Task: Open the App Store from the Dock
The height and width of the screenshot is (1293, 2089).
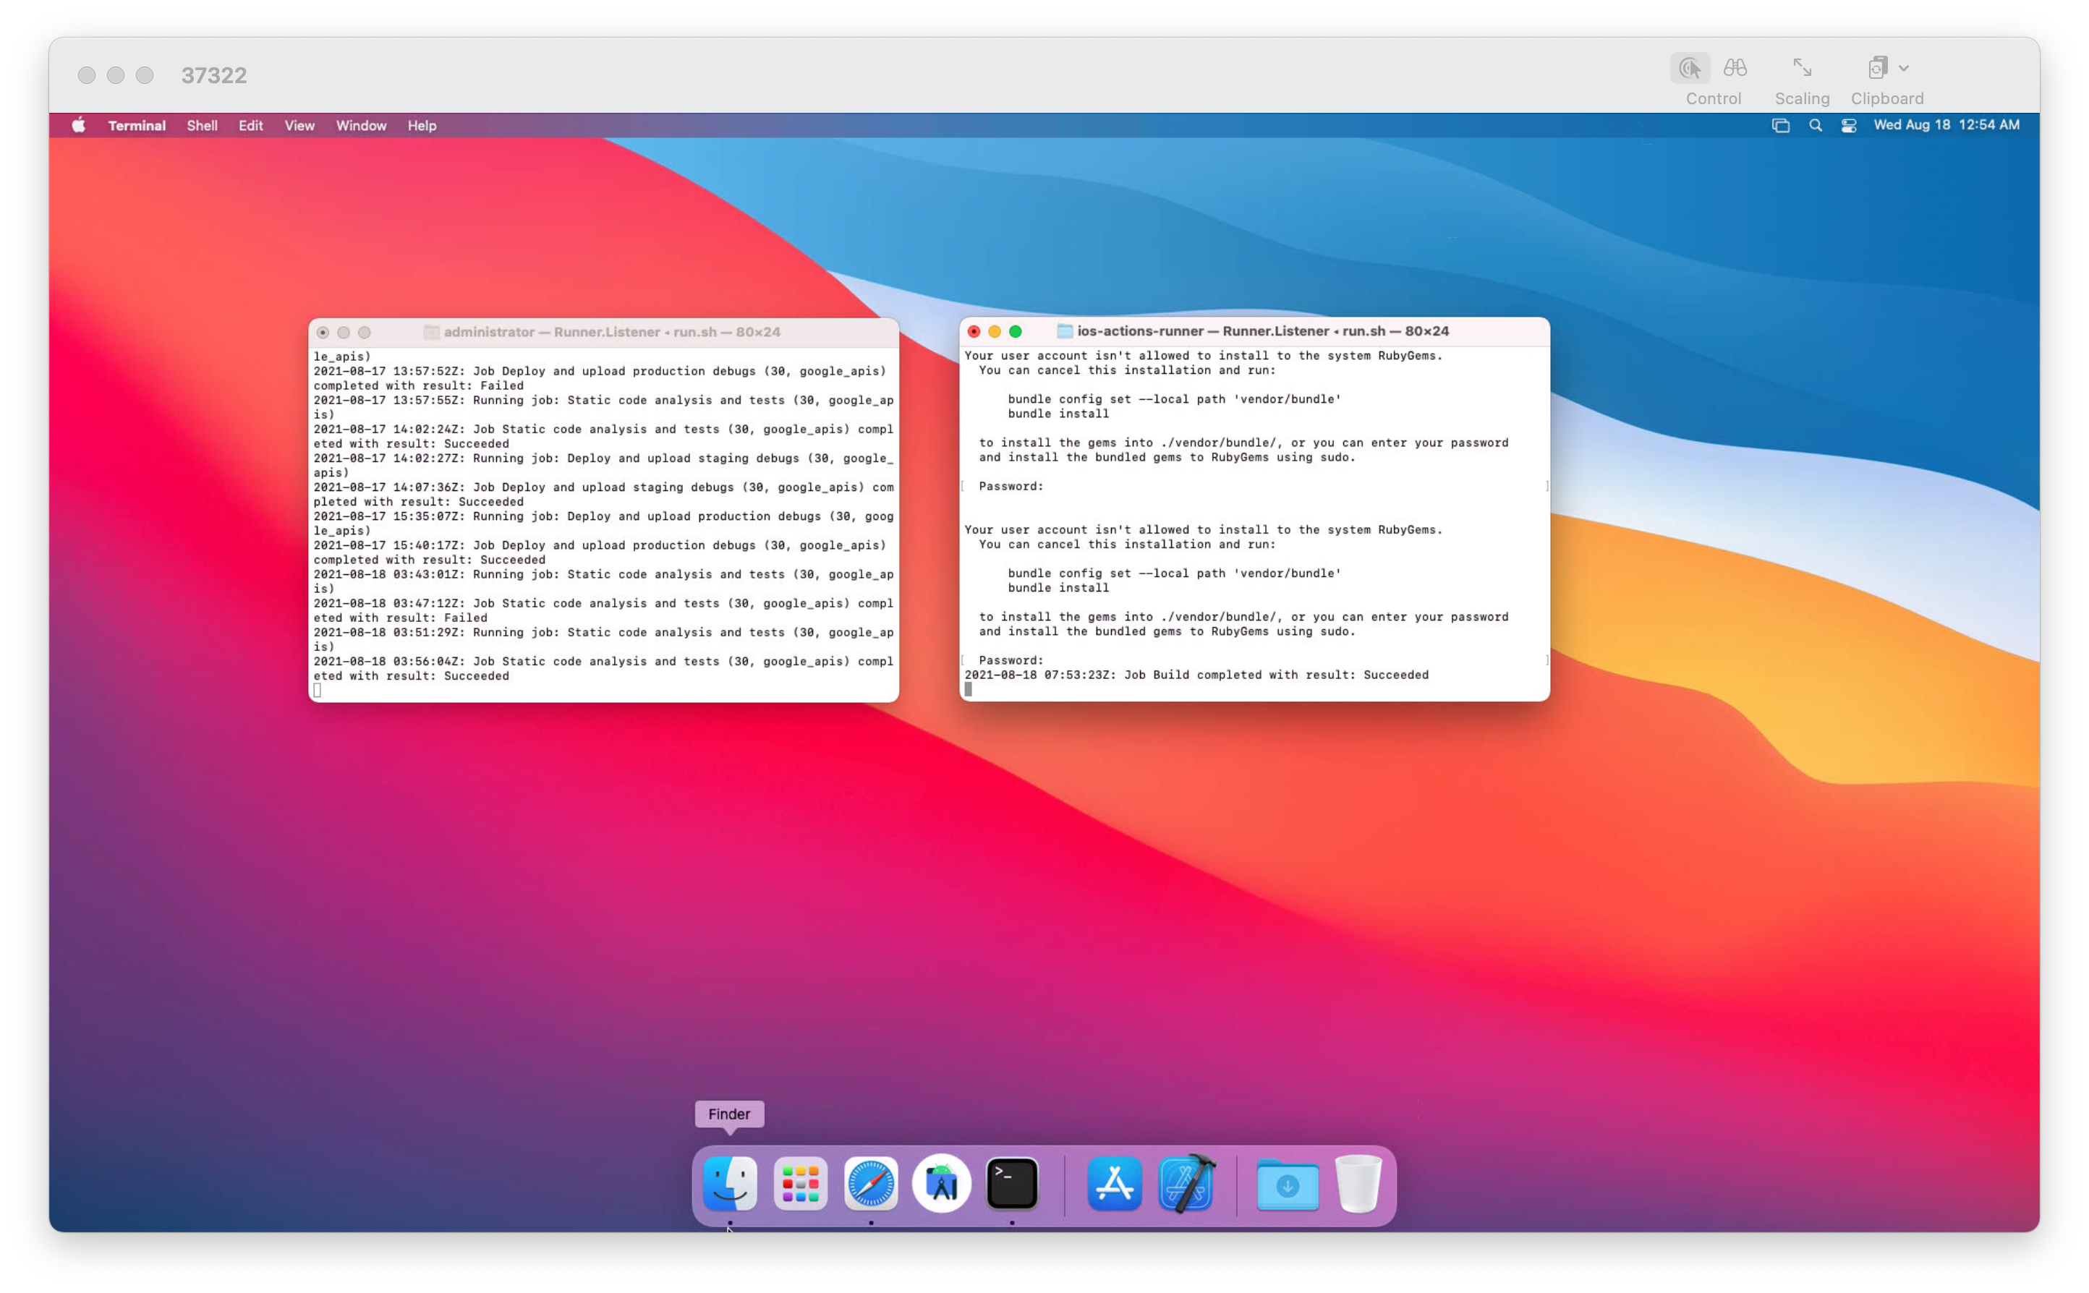Action: coord(1114,1184)
